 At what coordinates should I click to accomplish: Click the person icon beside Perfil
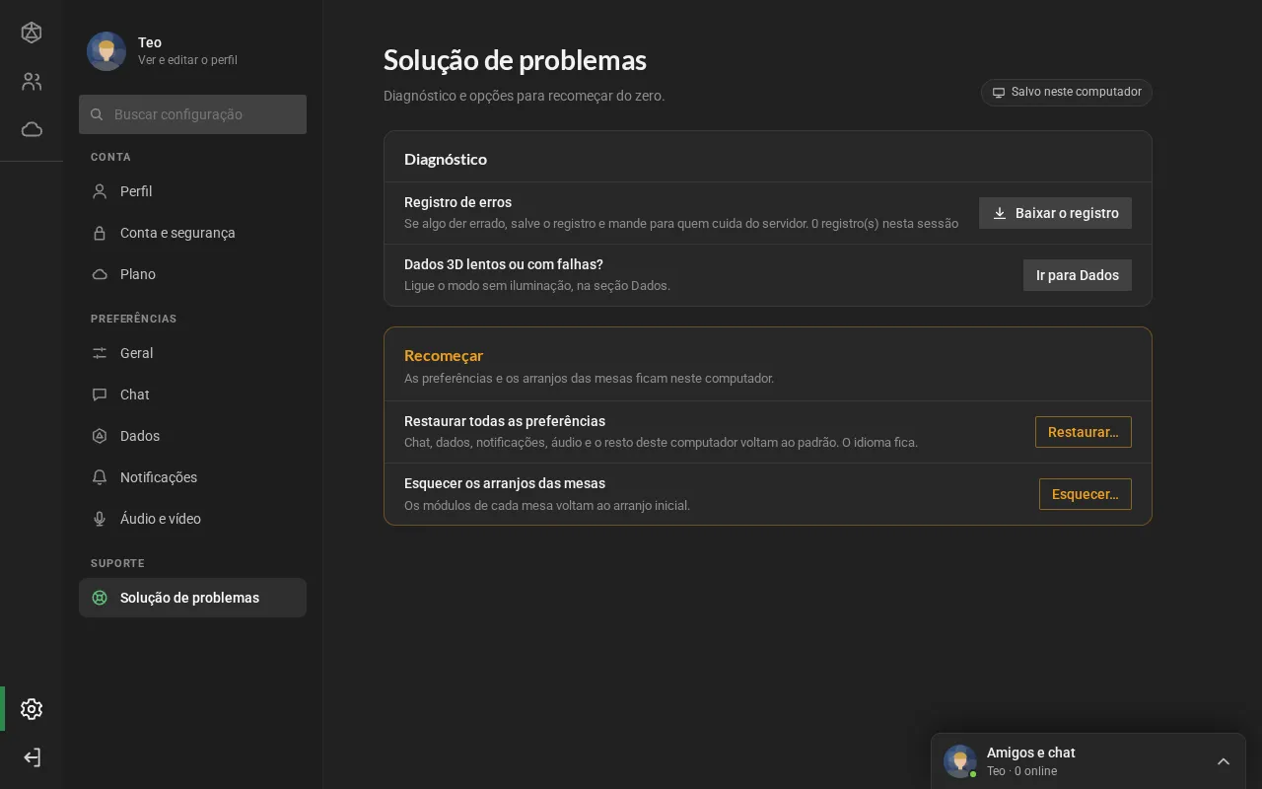100,191
